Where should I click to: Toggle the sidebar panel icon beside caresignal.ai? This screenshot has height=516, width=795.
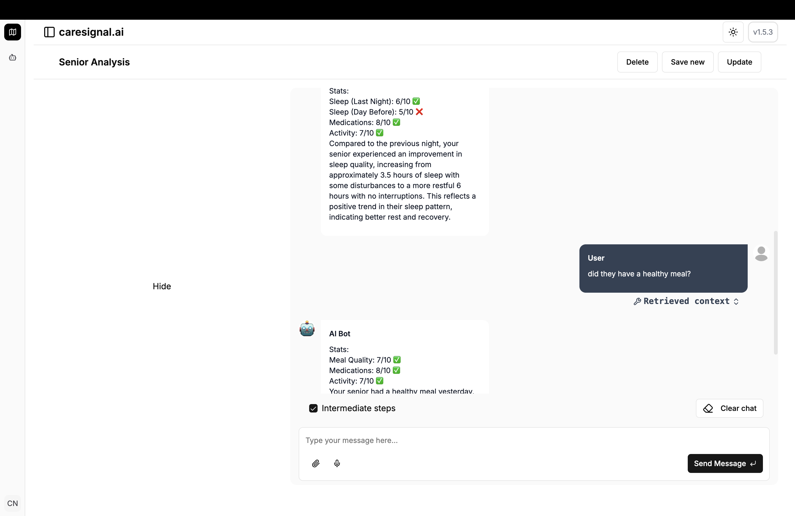pos(49,32)
